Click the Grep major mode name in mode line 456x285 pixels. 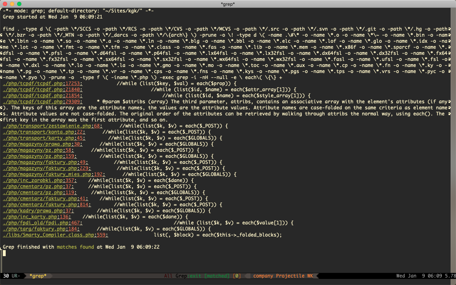click(181, 276)
